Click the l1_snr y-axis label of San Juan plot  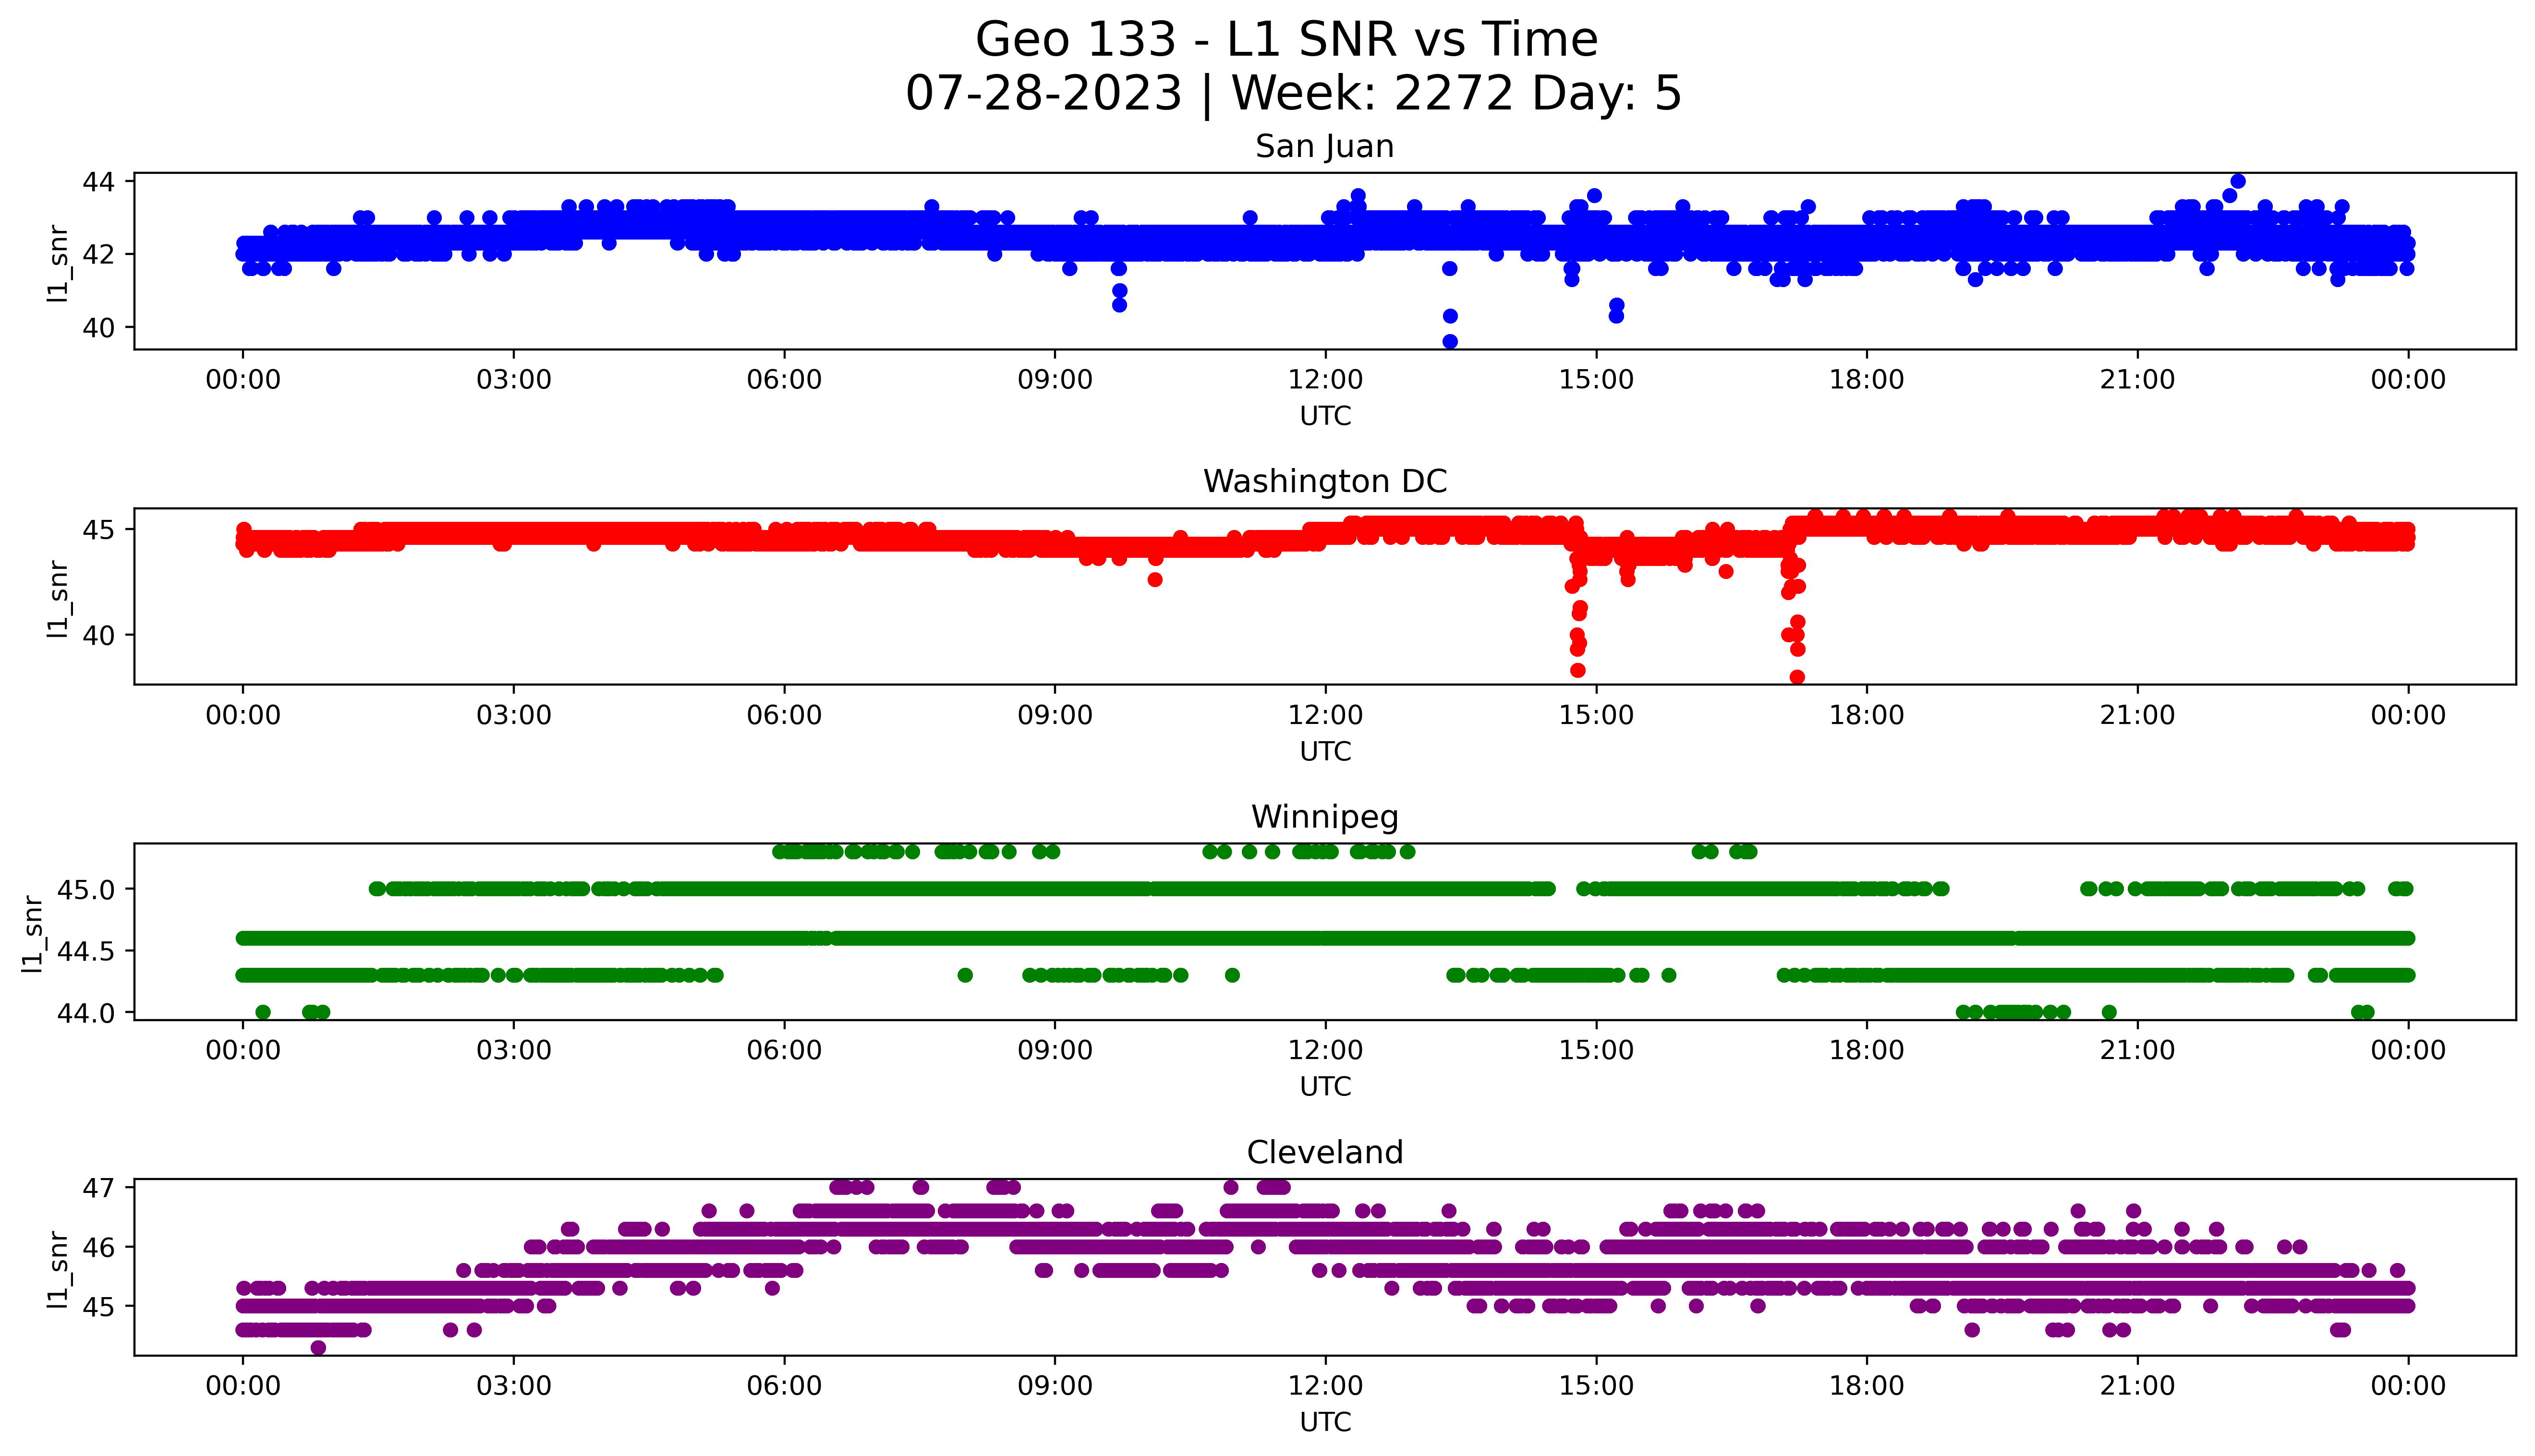[58, 263]
